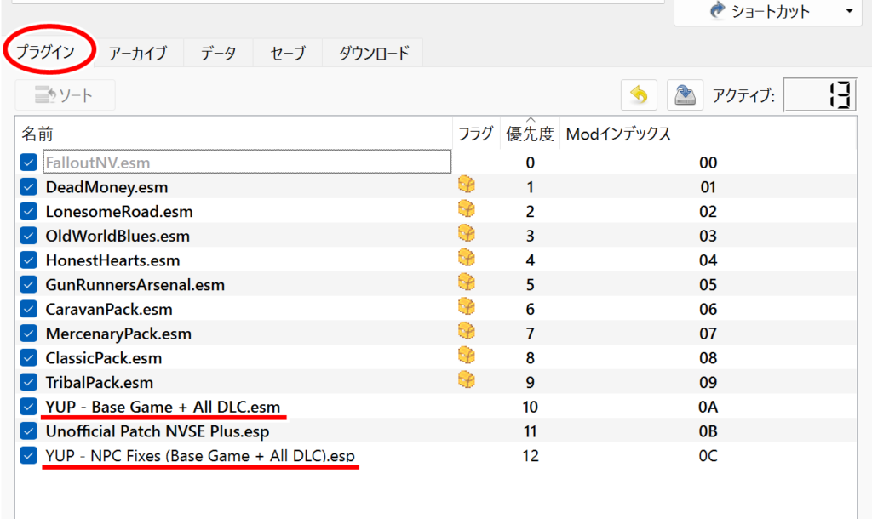
Task: Disable the Unofficial Patch NVSE Plus.esp checkbox
Action: click(29, 431)
